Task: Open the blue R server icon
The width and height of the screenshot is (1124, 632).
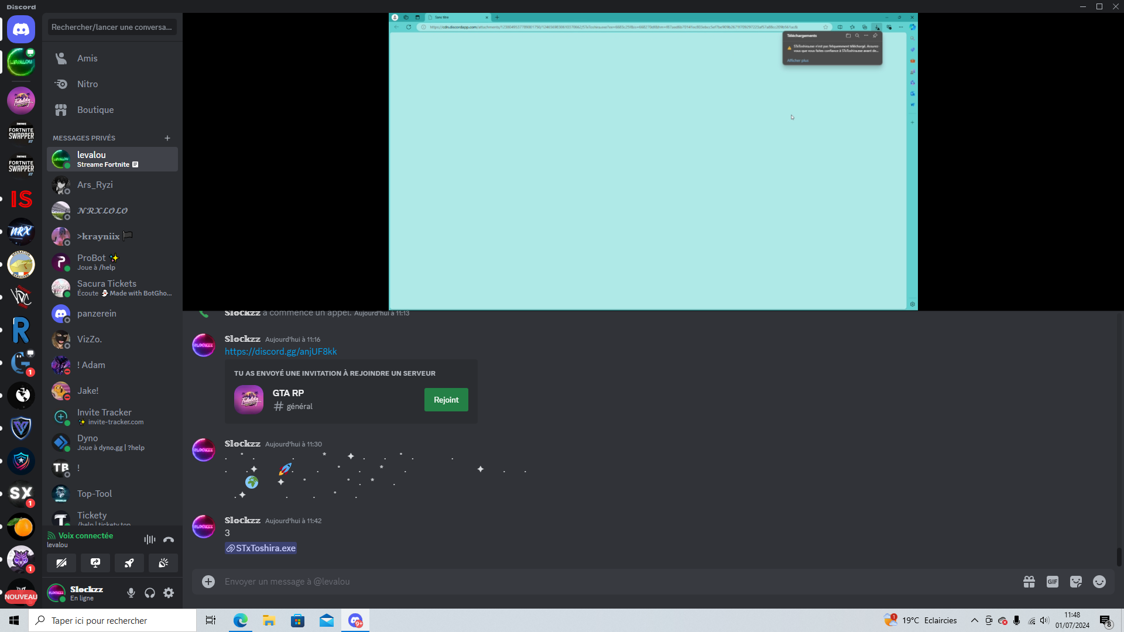Action: click(x=21, y=330)
